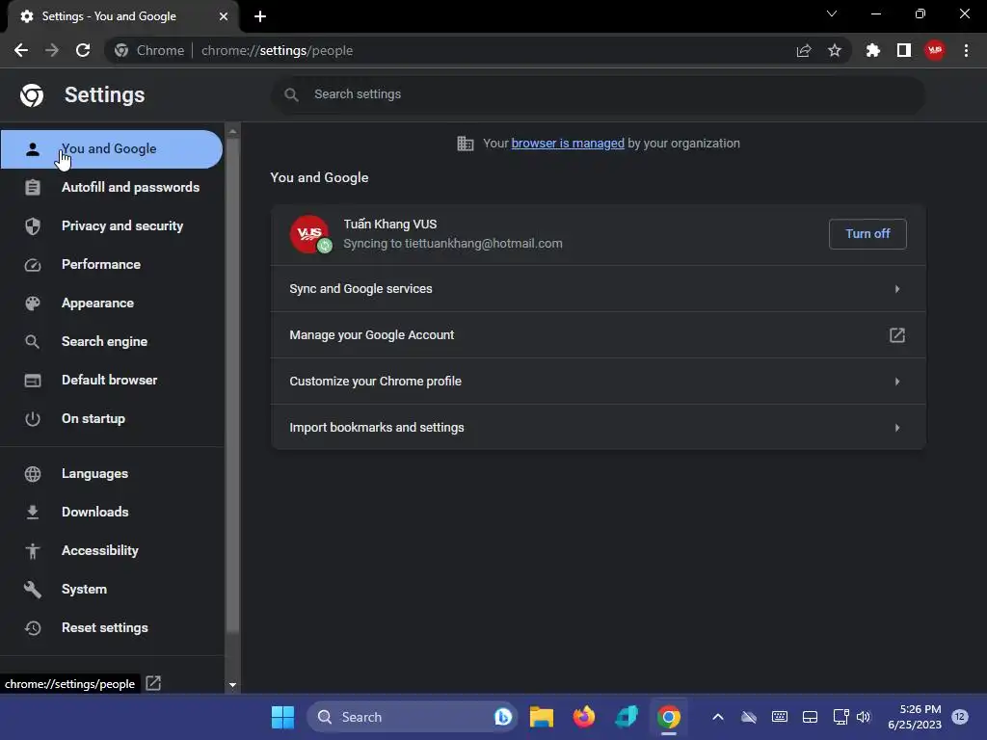
Task: Show hidden system tray icons
Action: point(717,717)
